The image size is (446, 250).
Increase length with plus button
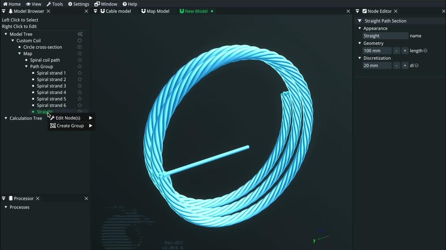tap(405, 51)
